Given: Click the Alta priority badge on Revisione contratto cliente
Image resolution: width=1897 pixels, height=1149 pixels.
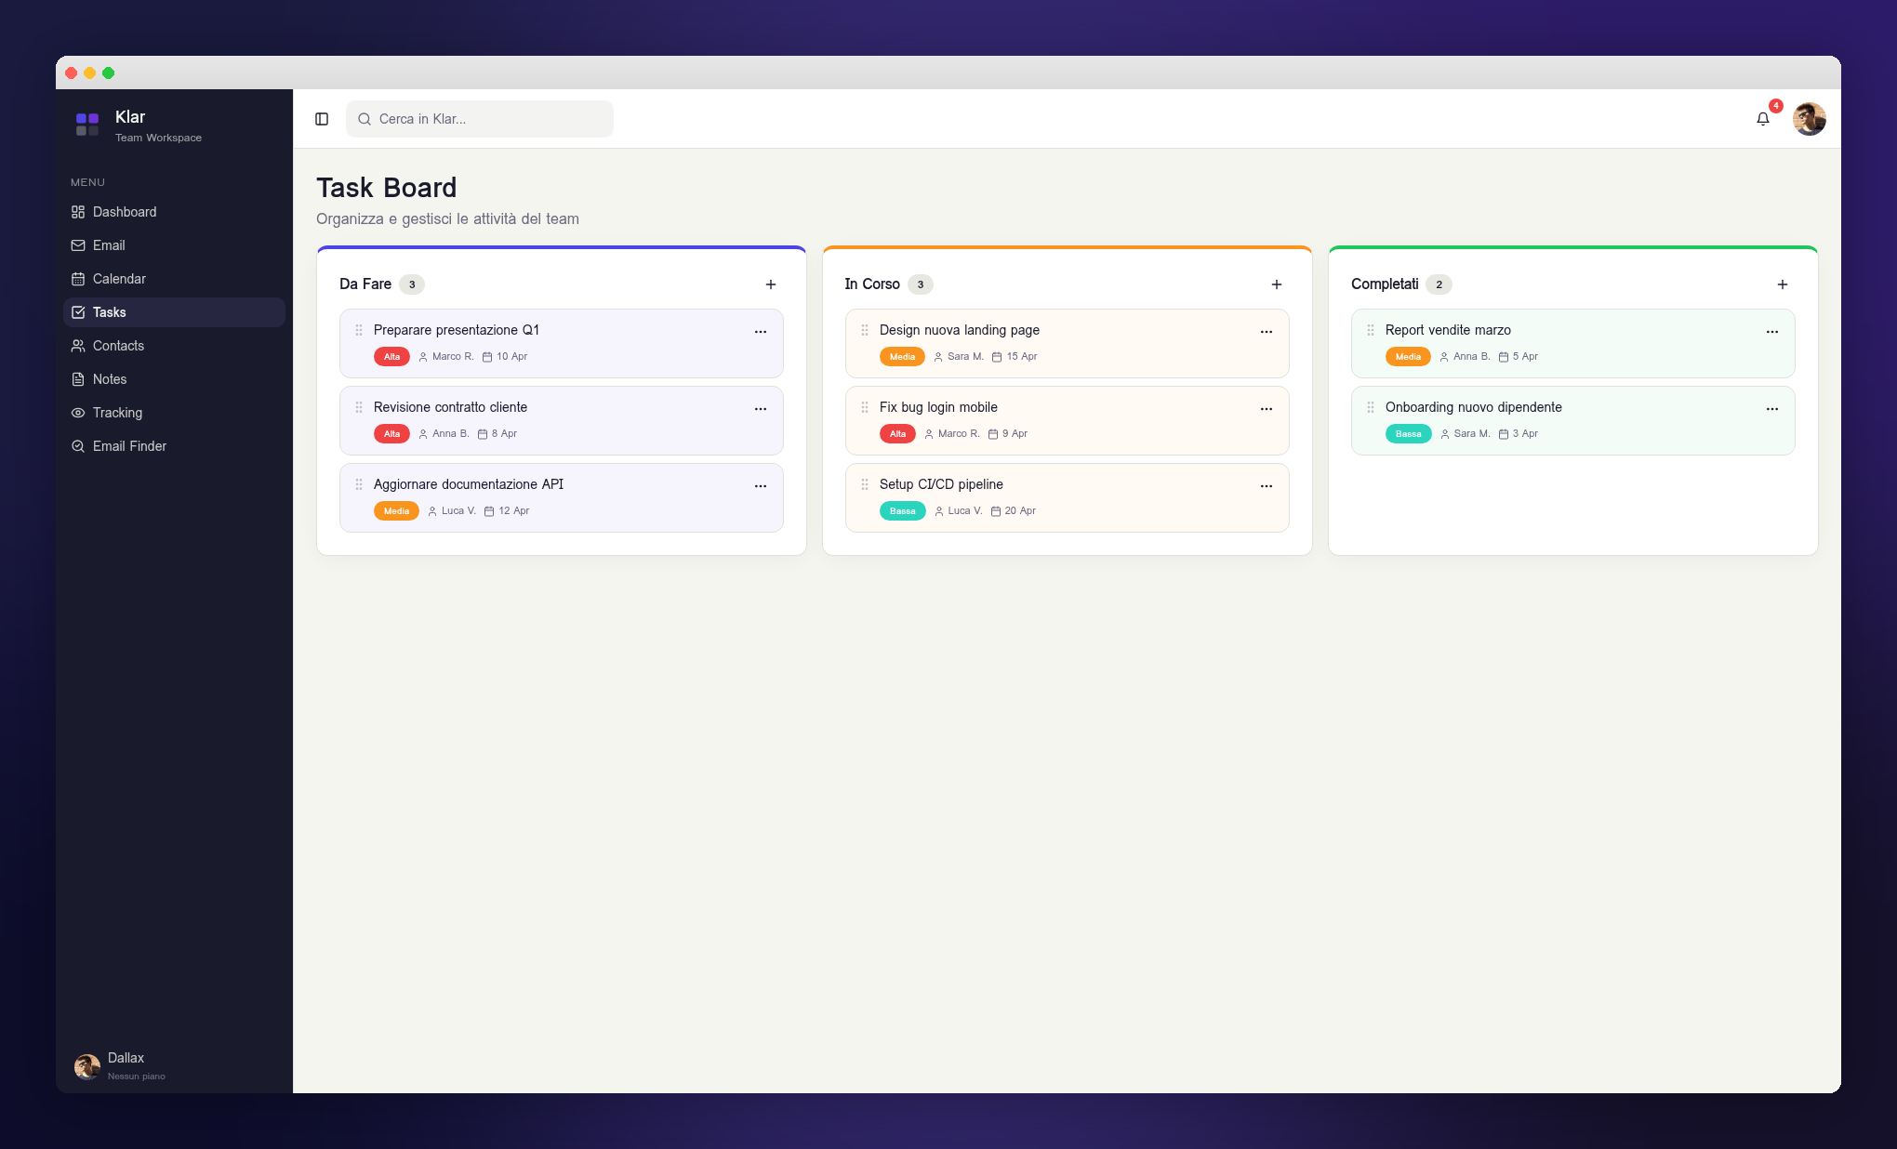Looking at the screenshot, I should click(x=391, y=433).
